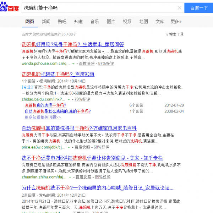
Task: Clear the search box with X
Action: 179,8
